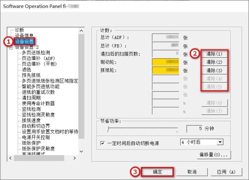Click the tree scroll up arrow
Viewport: 249px width, 180px height.
coord(81,31)
